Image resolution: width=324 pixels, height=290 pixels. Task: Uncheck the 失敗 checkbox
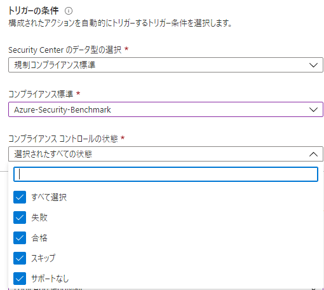coord(20,217)
